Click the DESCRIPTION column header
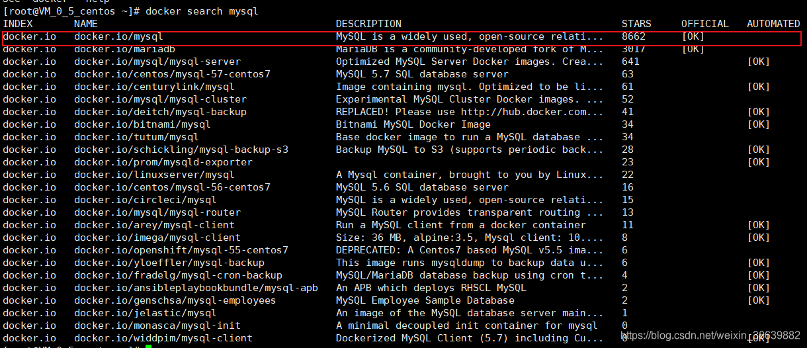Image resolution: width=807 pixels, height=348 pixels. (368, 24)
